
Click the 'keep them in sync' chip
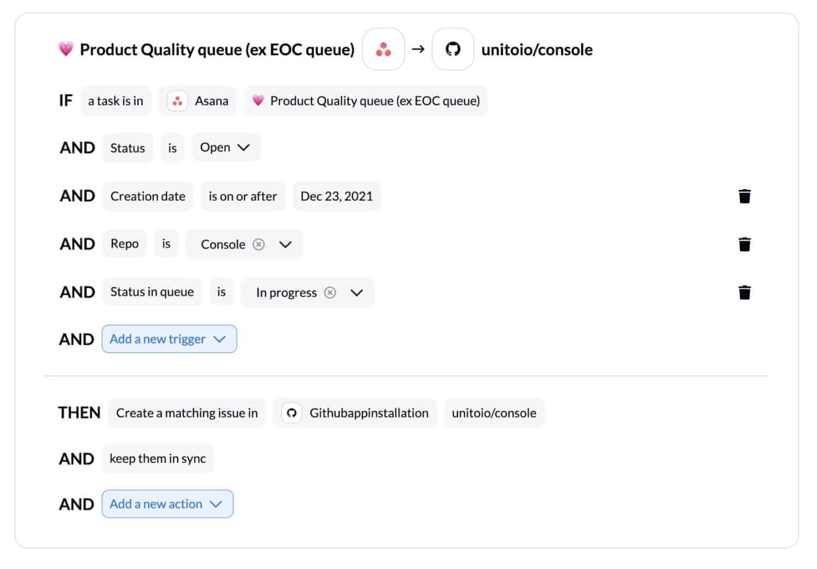[x=158, y=458]
